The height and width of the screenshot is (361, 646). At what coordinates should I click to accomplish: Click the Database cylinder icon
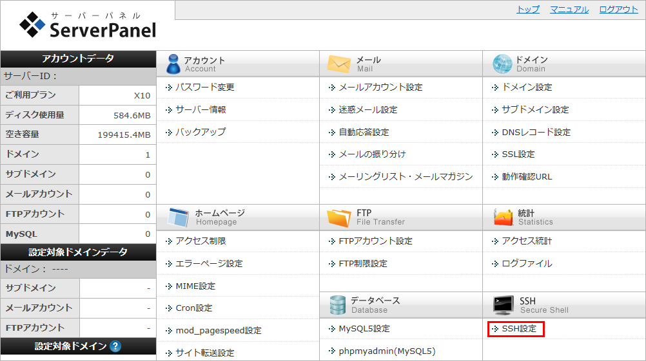click(x=338, y=305)
